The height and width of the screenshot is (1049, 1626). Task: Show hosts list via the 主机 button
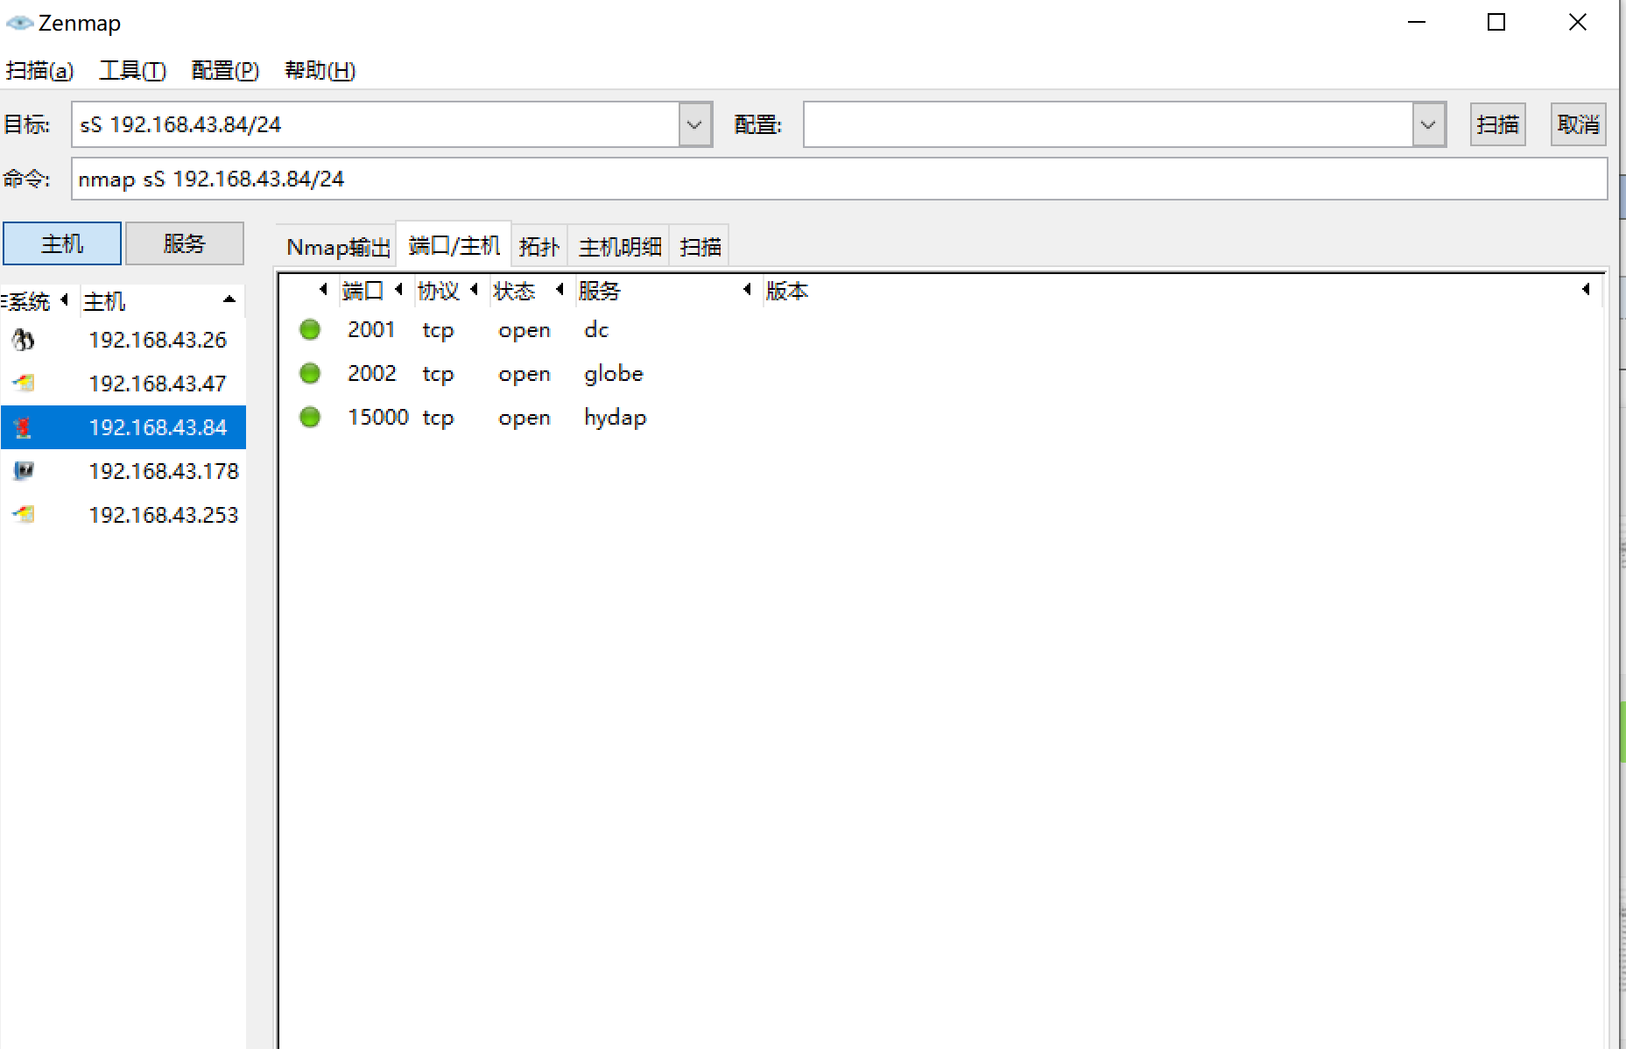point(62,243)
